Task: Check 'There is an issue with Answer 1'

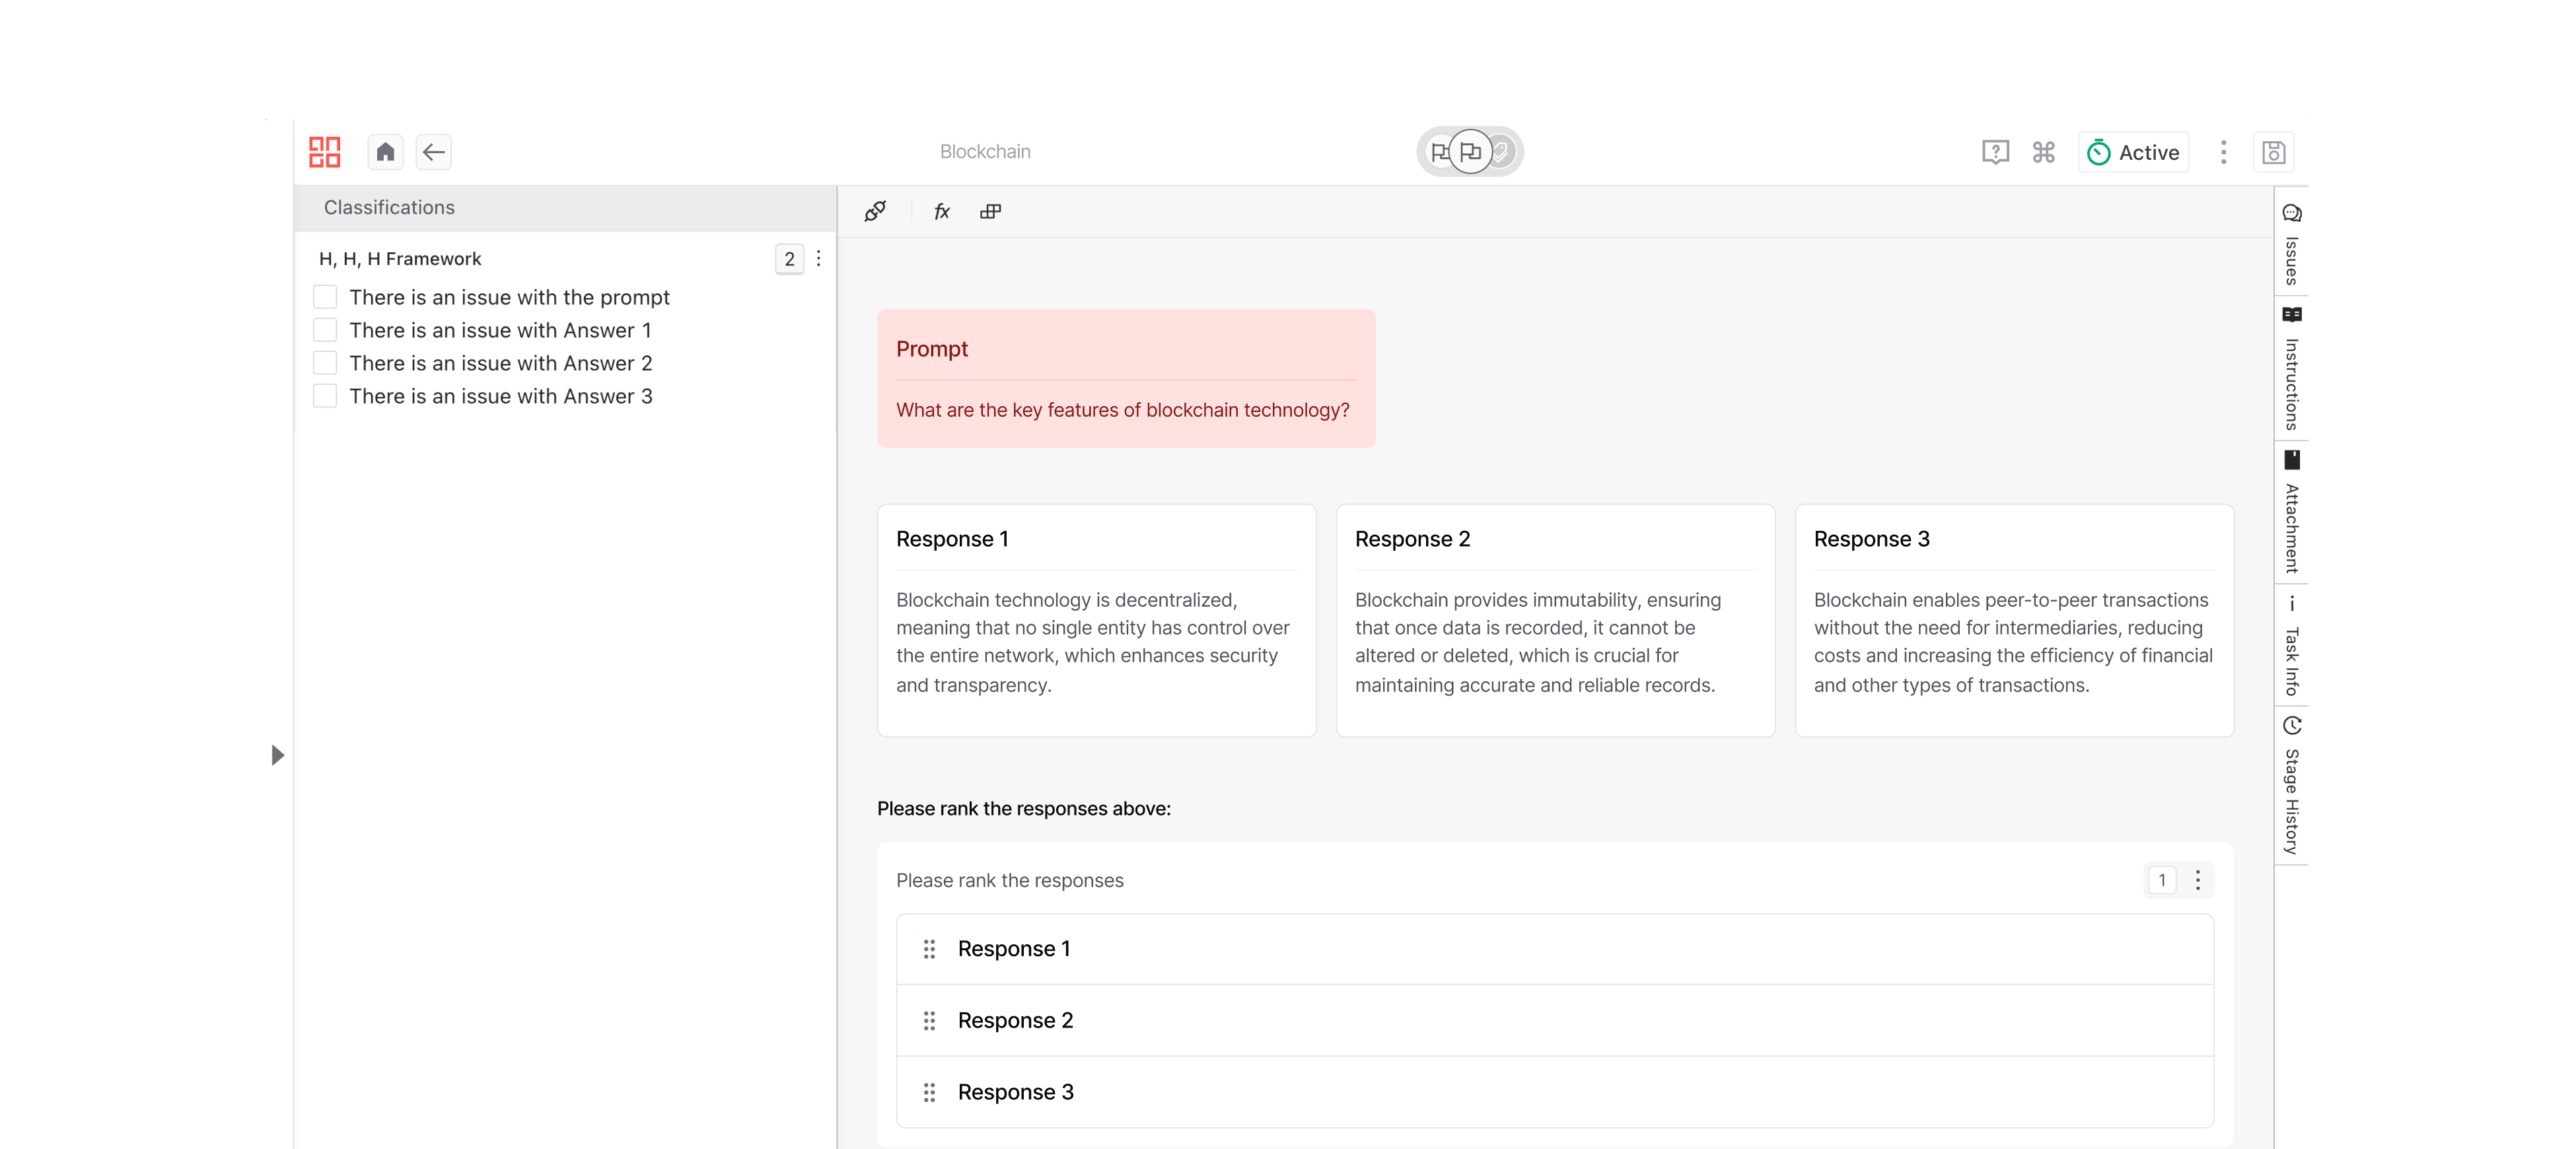Action: (325, 330)
